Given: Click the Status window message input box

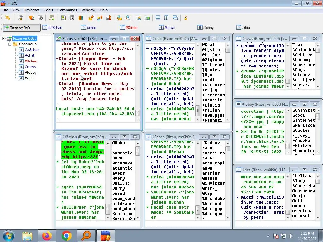Looking at the screenshot, I should click(x=98, y=125).
